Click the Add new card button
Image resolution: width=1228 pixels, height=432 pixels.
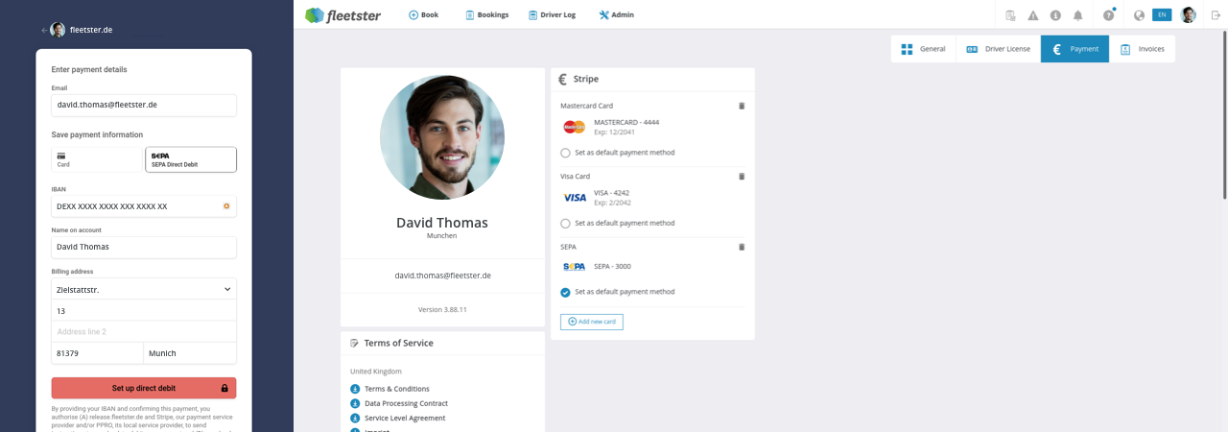click(x=591, y=322)
